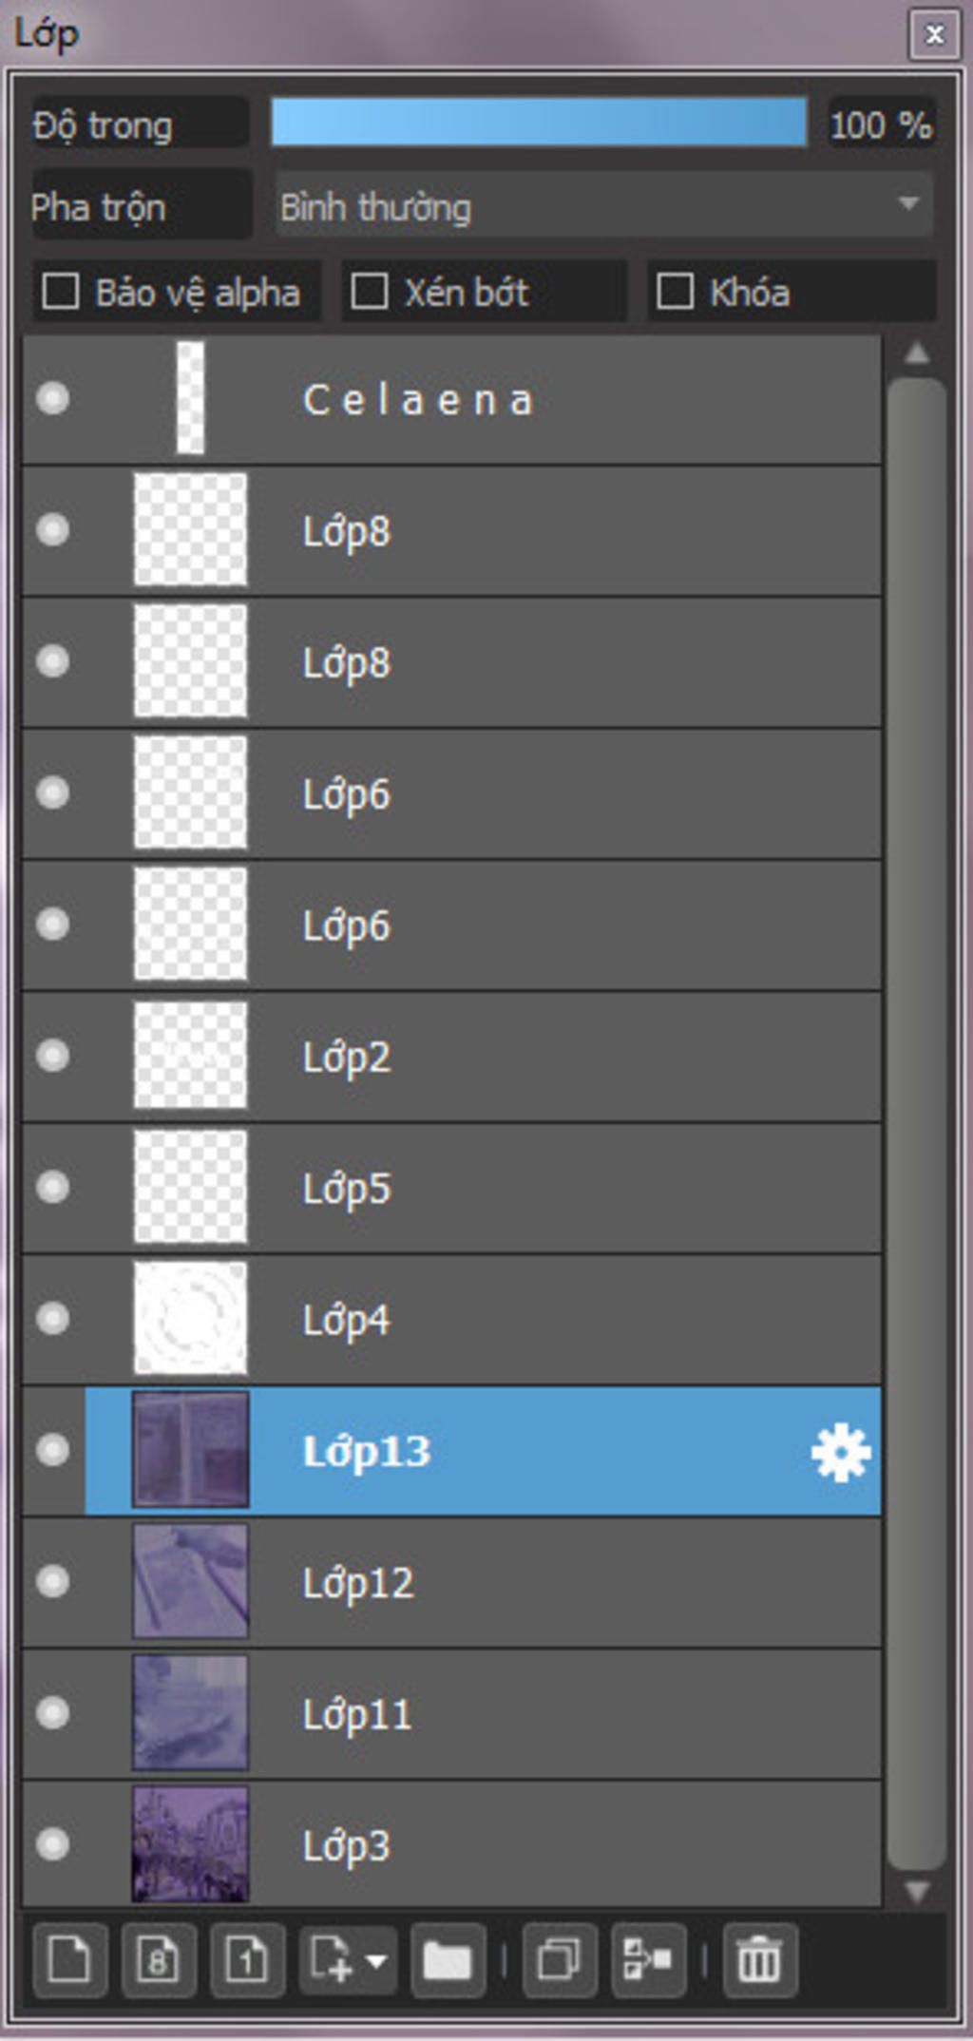Image resolution: width=973 pixels, height=2041 pixels.
Task: Create a new layer folder
Action: tap(448, 1959)
